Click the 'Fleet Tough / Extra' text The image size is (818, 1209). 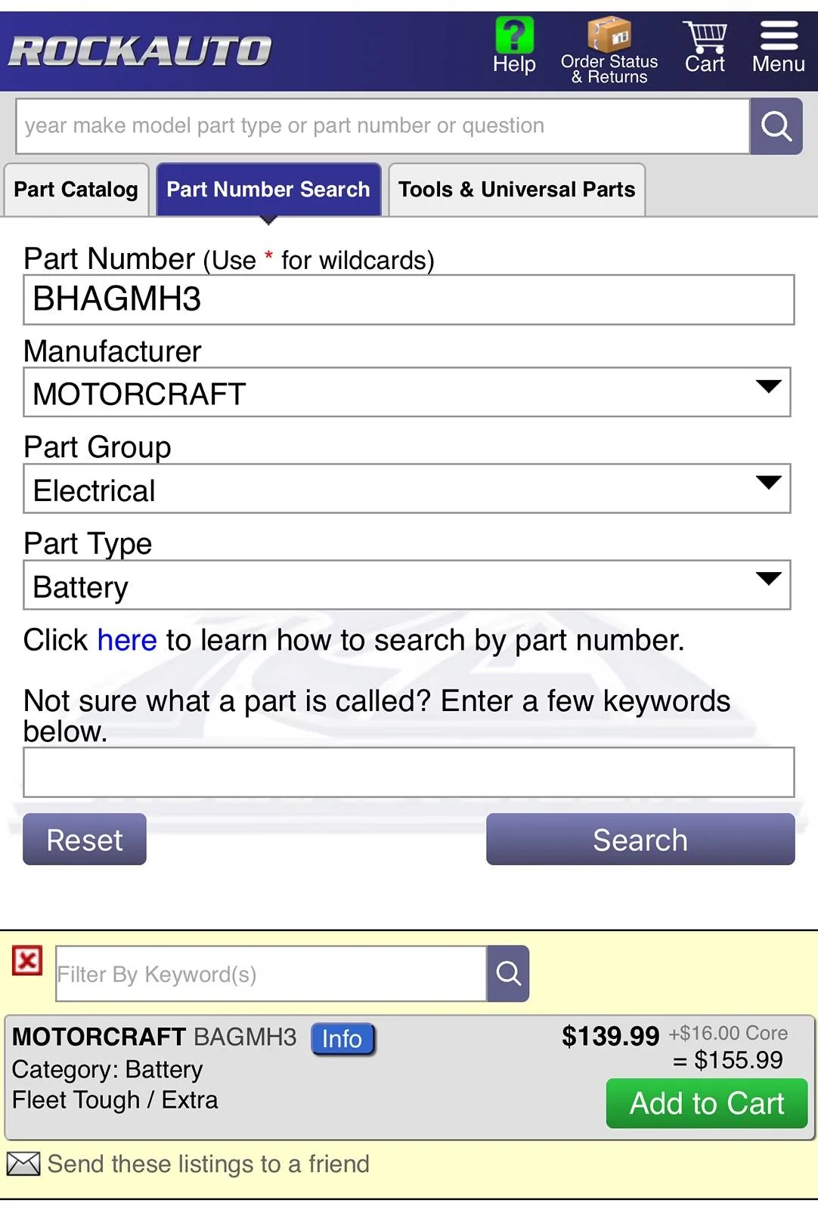115,1100
